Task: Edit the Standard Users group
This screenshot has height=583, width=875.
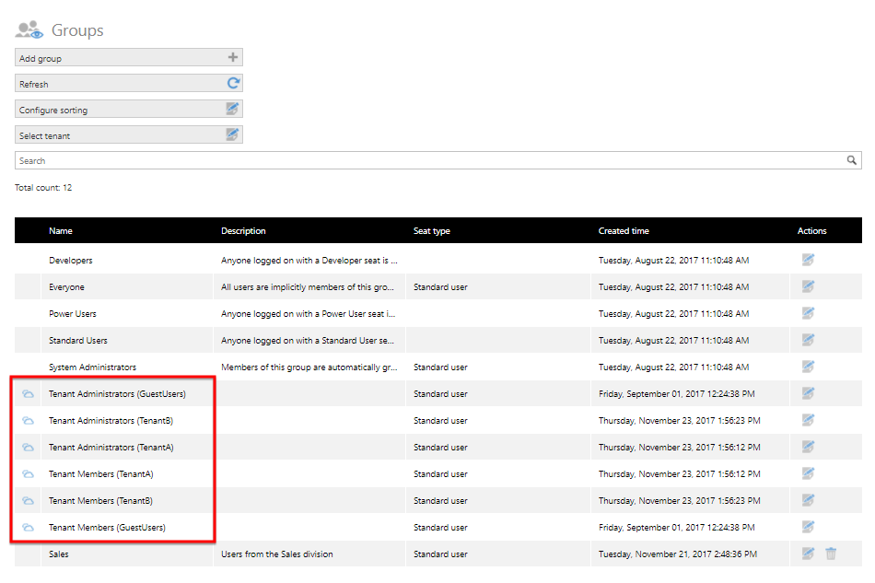Action: tap(808, 340)
